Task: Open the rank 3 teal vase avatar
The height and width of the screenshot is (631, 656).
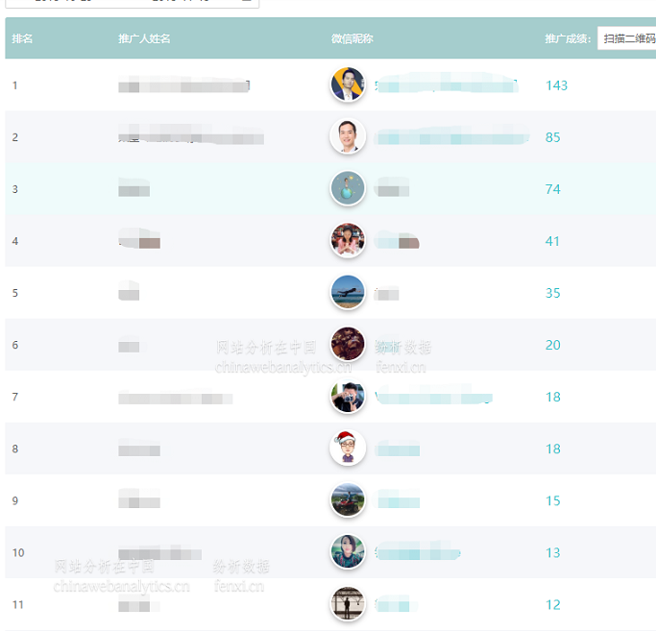Action: [347, 188]
